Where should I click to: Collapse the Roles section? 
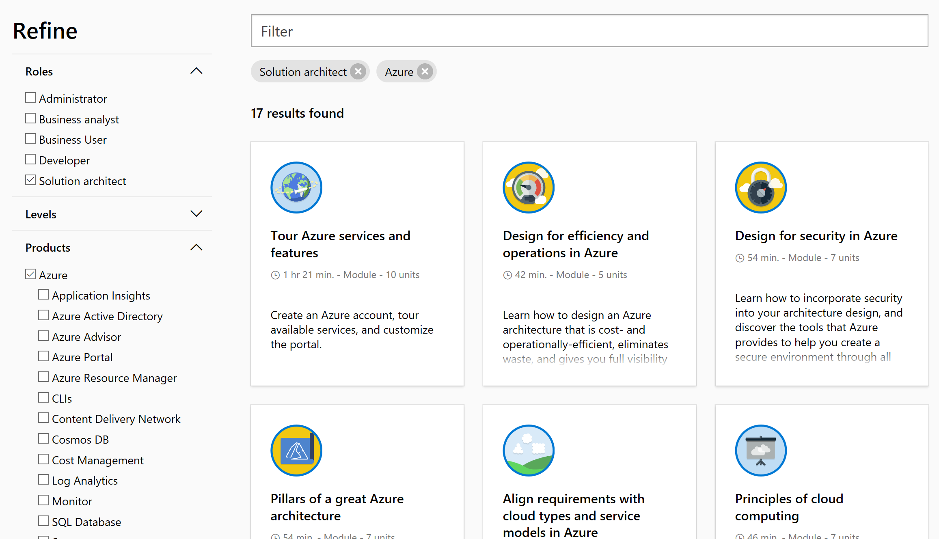[196, 71]
